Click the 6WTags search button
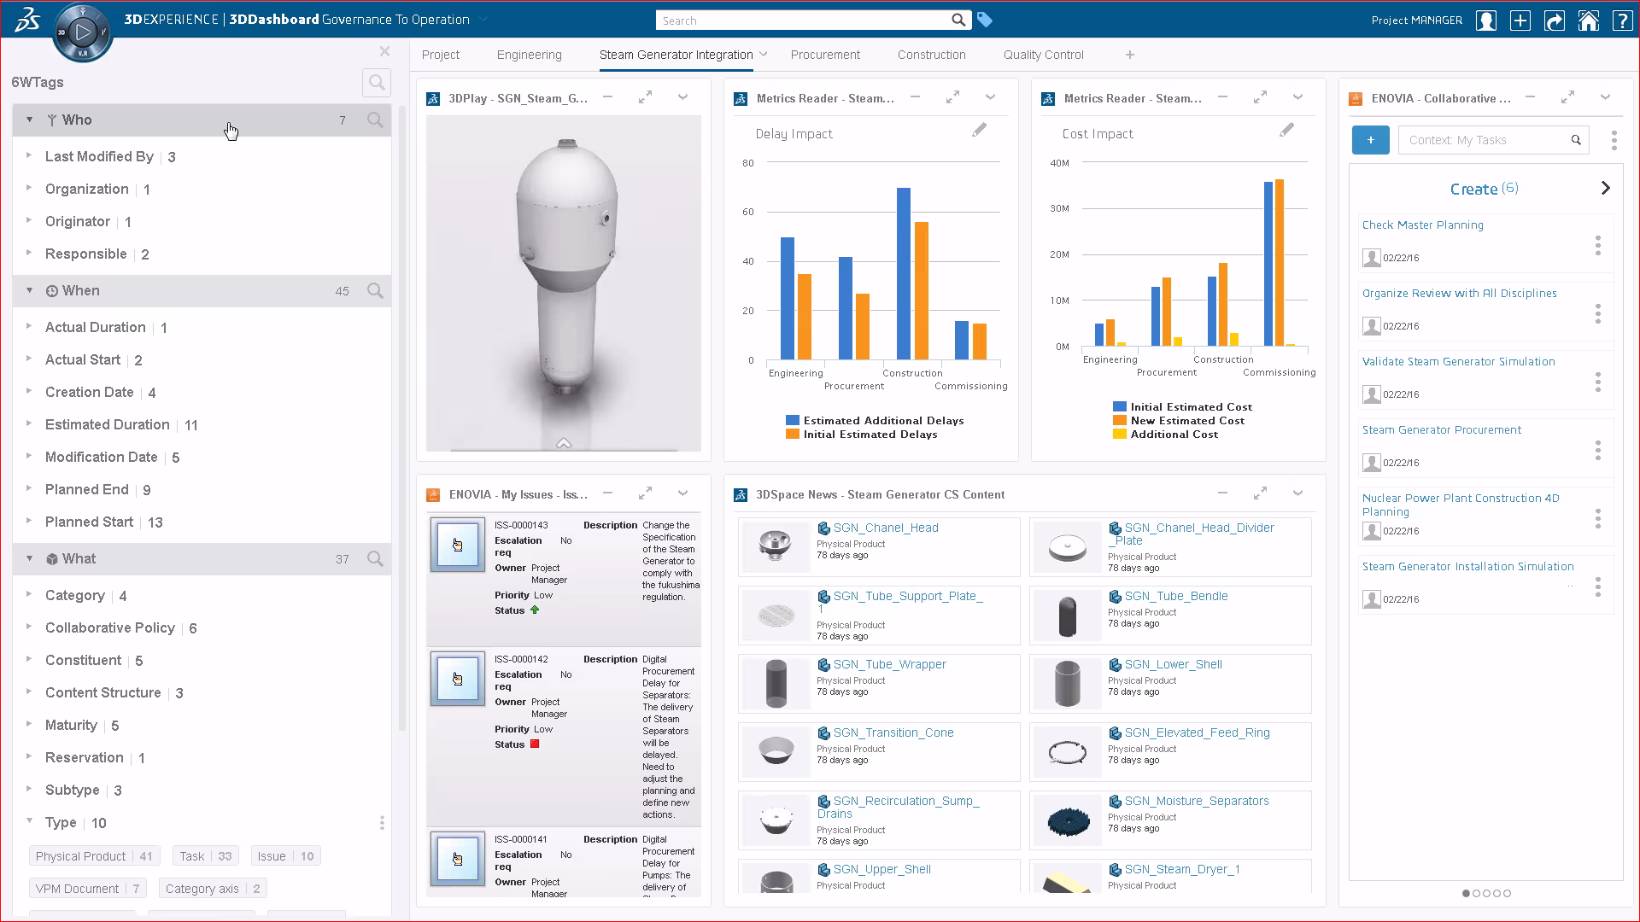The width and height of the screenshot is (1640, 922). click(377, 83)
